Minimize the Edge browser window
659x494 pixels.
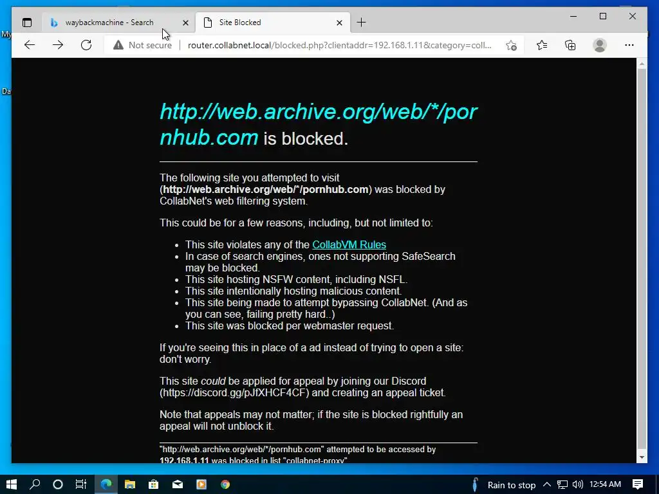[573, 16]
